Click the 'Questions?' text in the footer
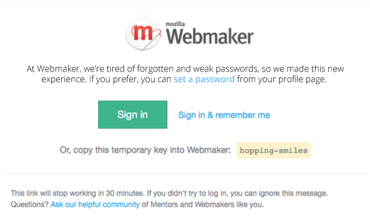This screenshot has height=224, width=370. coord(29,204)
